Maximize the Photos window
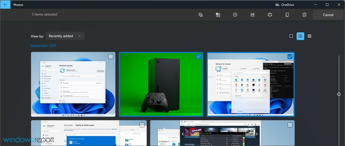345x146 pixels. [x=327, y=5]
